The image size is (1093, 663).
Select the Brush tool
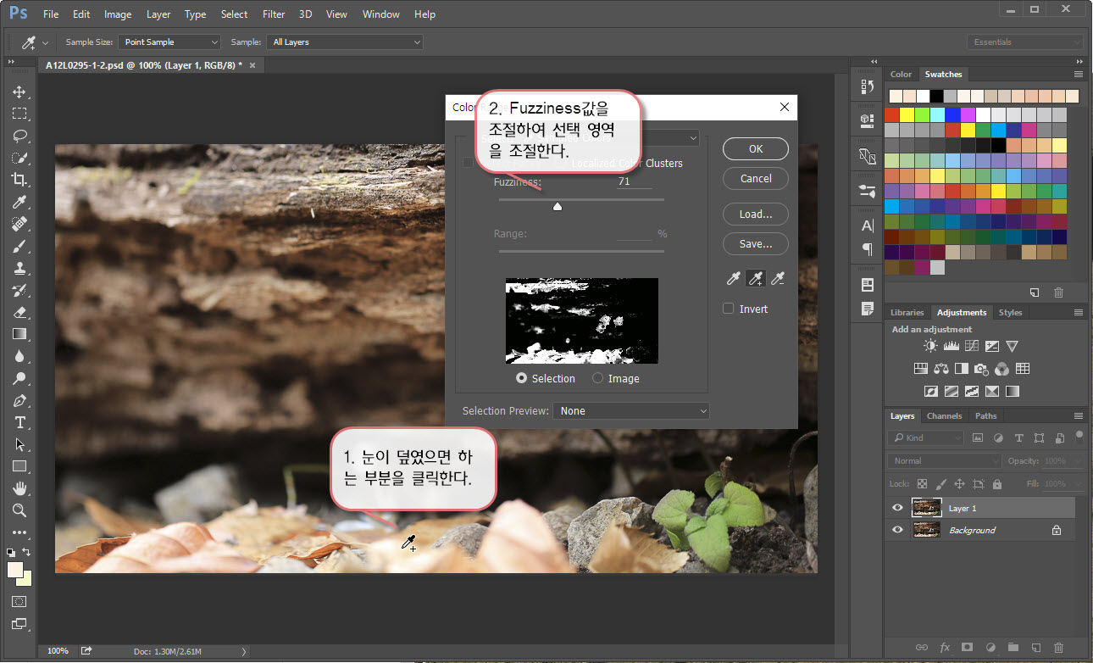pyautogui.click(x=19, y=246)
